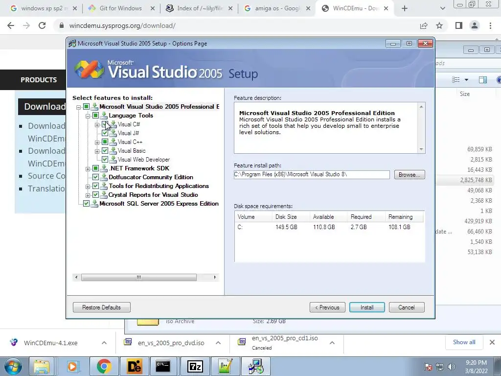Screen dimensions: 501x376
Task: Click the Install button
Action: 367,307
